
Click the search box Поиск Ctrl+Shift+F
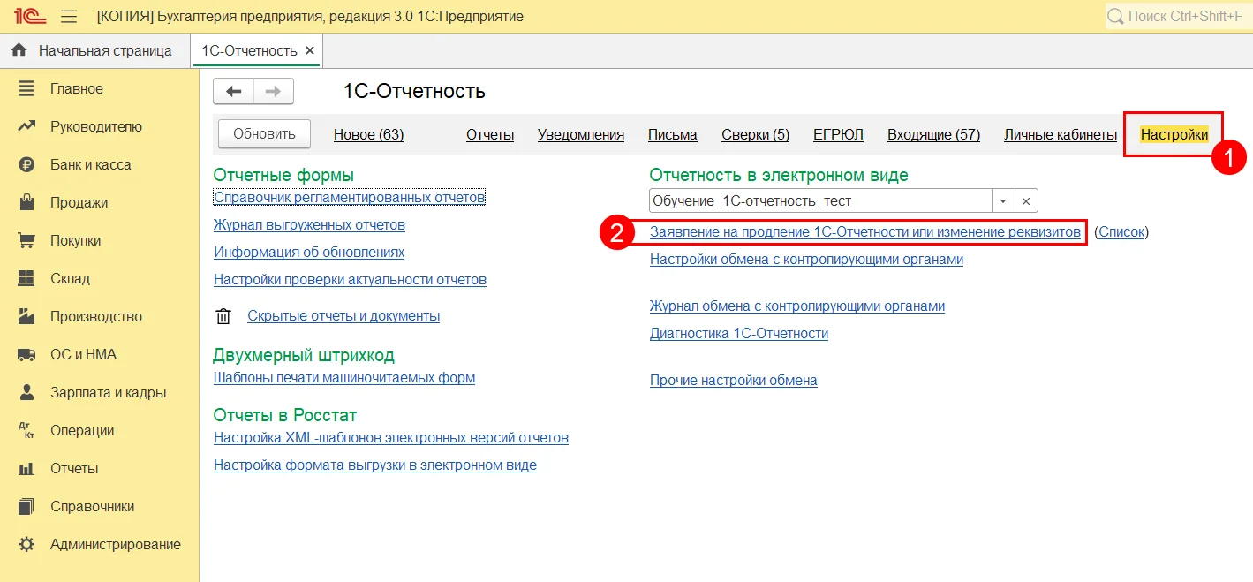[x=1179, y=16]
